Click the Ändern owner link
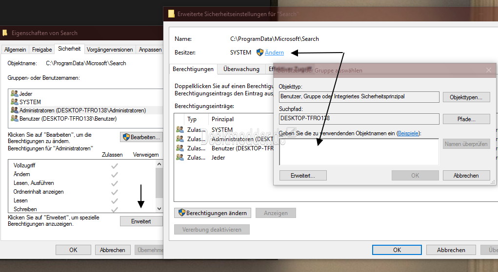This screenshot has height=272, width=498. (x=274, y=53)
